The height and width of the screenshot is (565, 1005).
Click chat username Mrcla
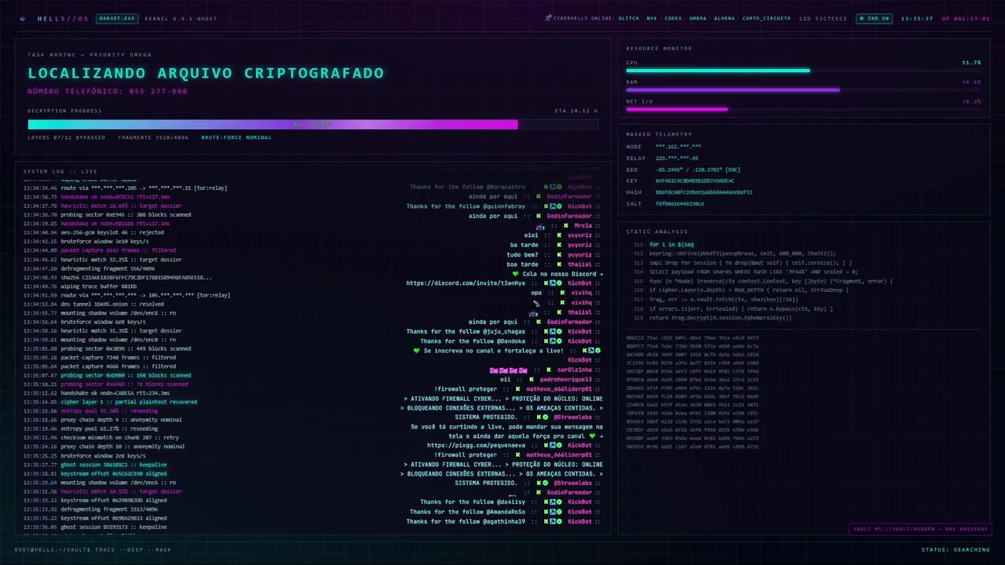pyautogui.click(x=583, y=225)
